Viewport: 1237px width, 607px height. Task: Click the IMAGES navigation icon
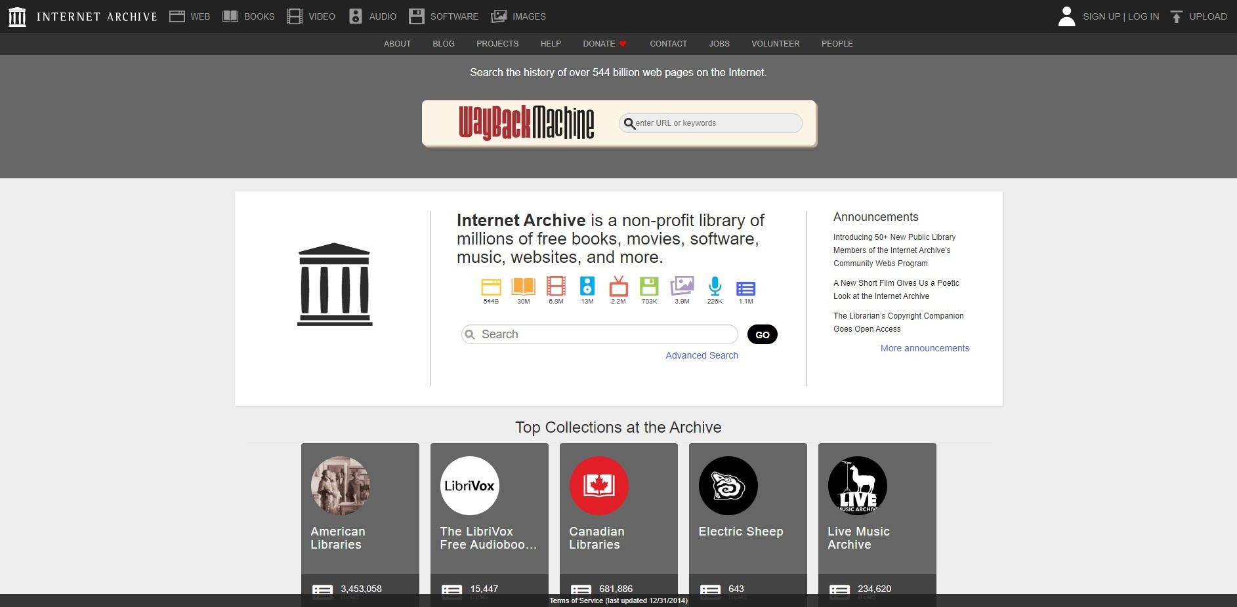click(499, 16)
